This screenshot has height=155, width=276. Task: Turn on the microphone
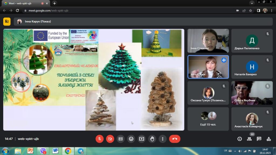click(99, 139)
